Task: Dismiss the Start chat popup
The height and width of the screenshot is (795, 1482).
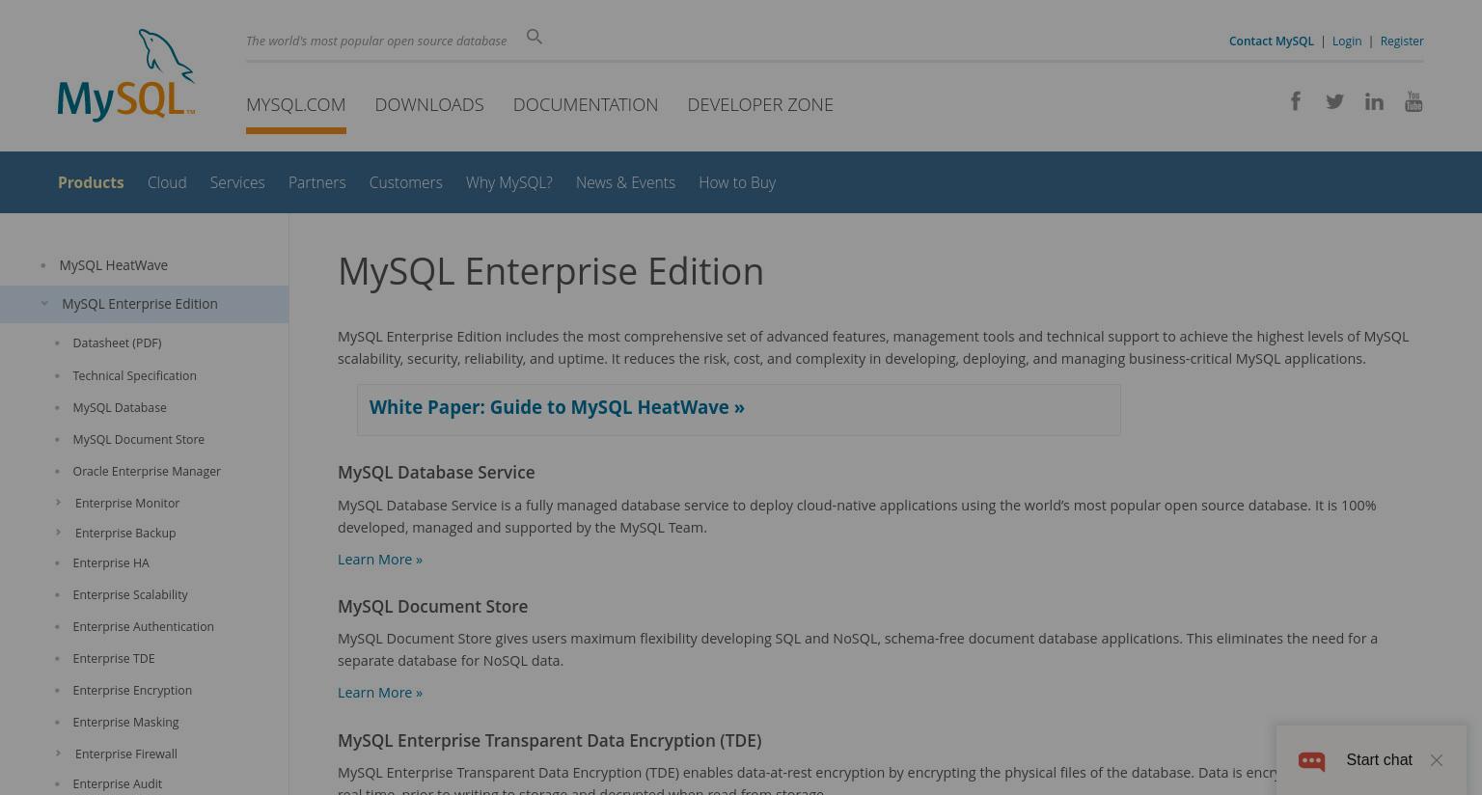Action: [x=1437, y=760]
